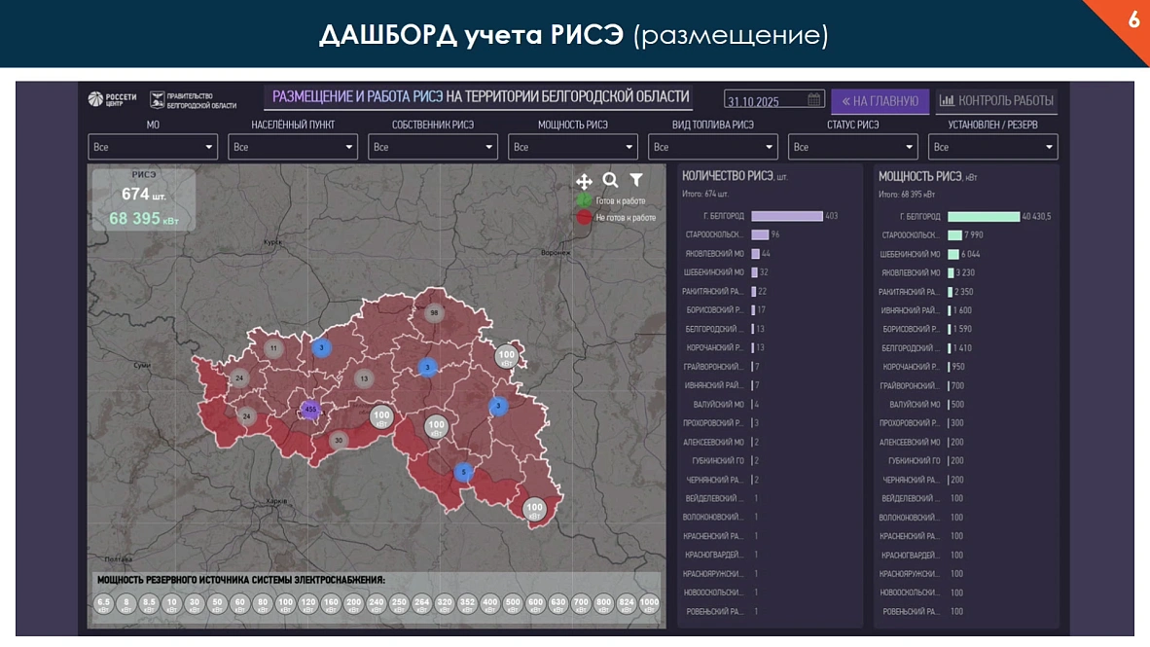Expand the Статус РИСЭ dropdown
Viewport: 1150px width, 647px height.
(x=852, y=147)
